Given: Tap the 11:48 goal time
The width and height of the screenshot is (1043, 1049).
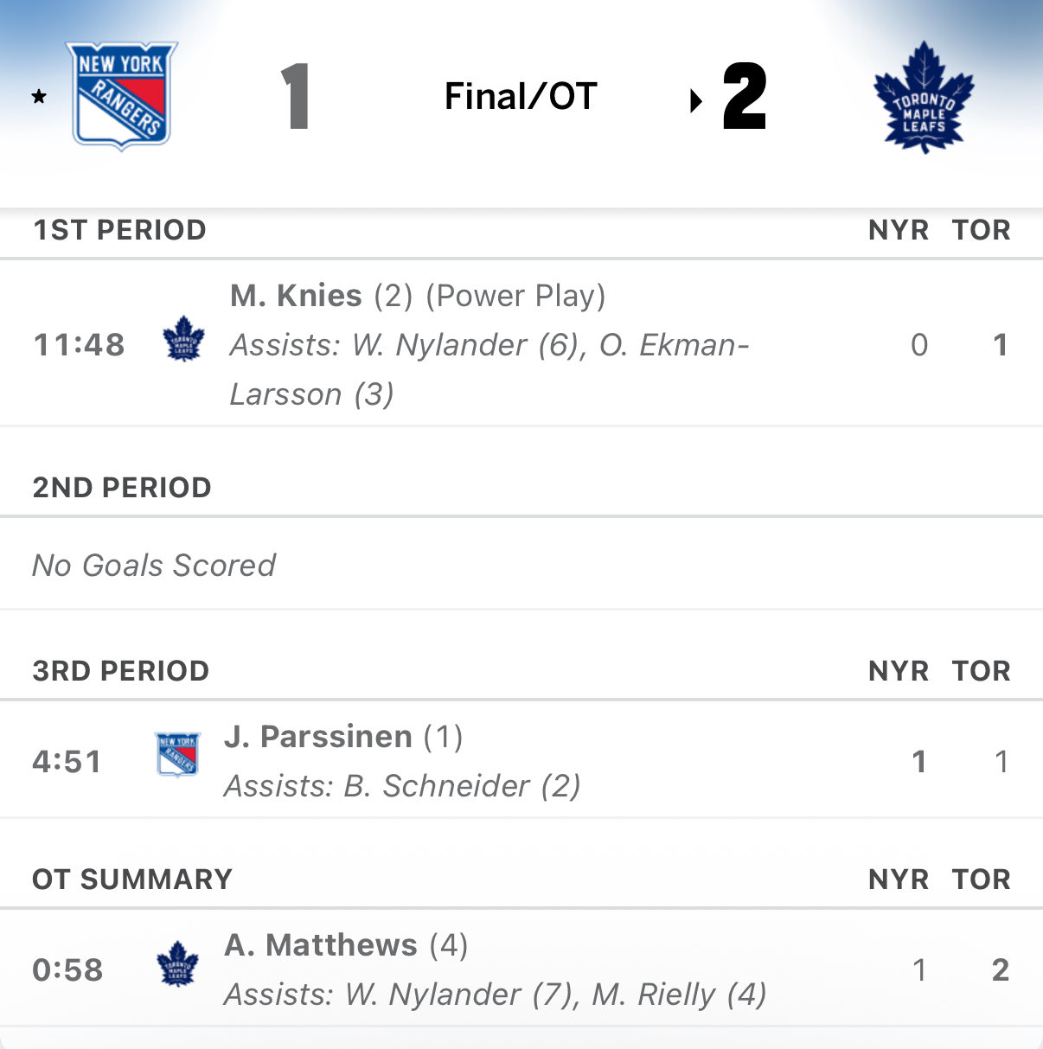Looking at the screenshot, I should 79,345.
